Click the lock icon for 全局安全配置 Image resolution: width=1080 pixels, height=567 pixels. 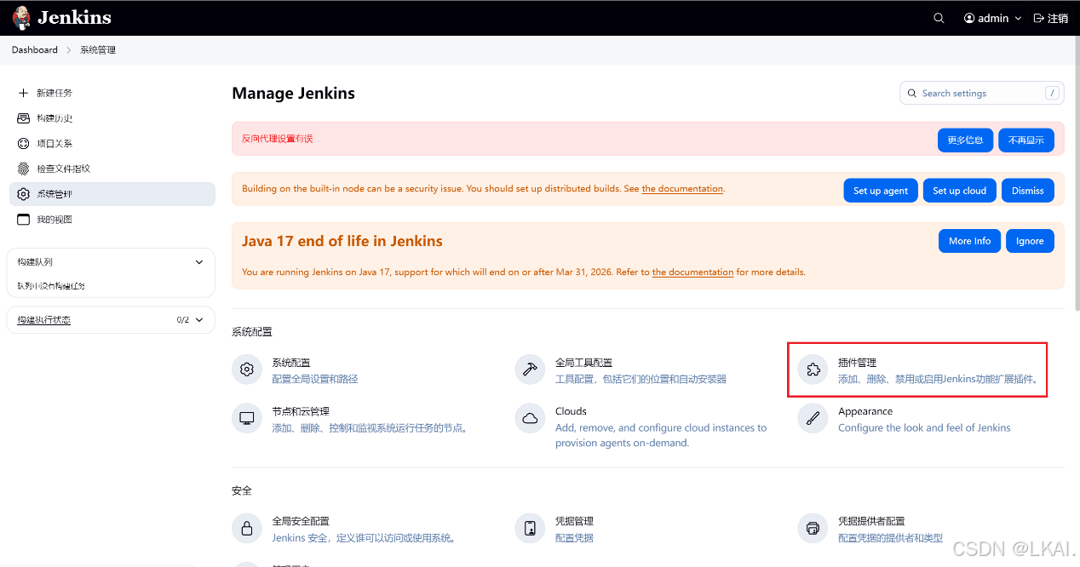tap(247, 528)
